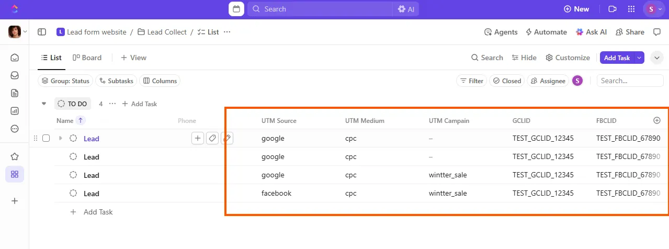
Task: Sort by Name column arrow
Action: click(81, 120)
